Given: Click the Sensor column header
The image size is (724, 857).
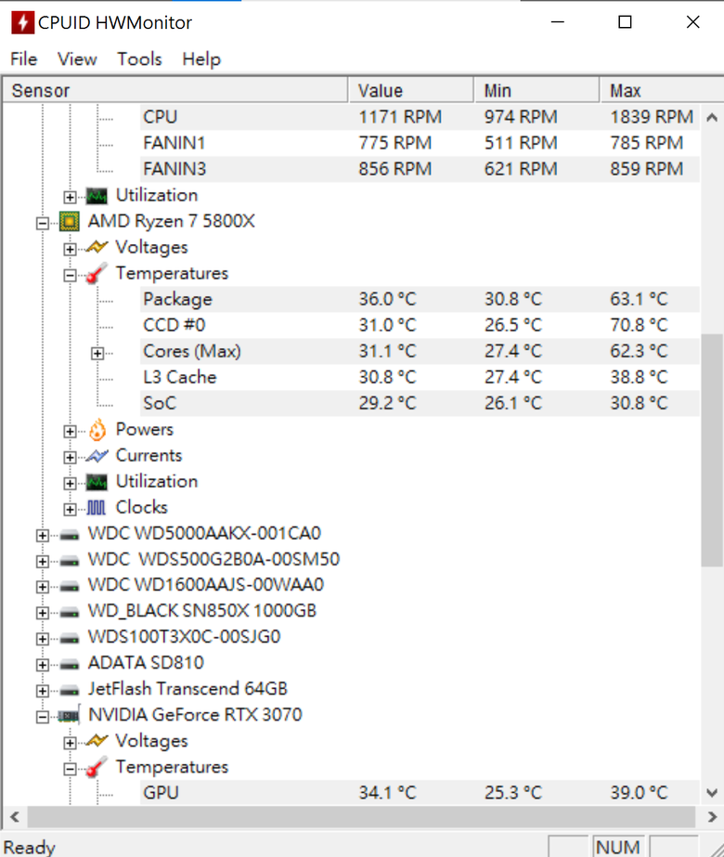Looking at the screenshot, I should point(175,90).
